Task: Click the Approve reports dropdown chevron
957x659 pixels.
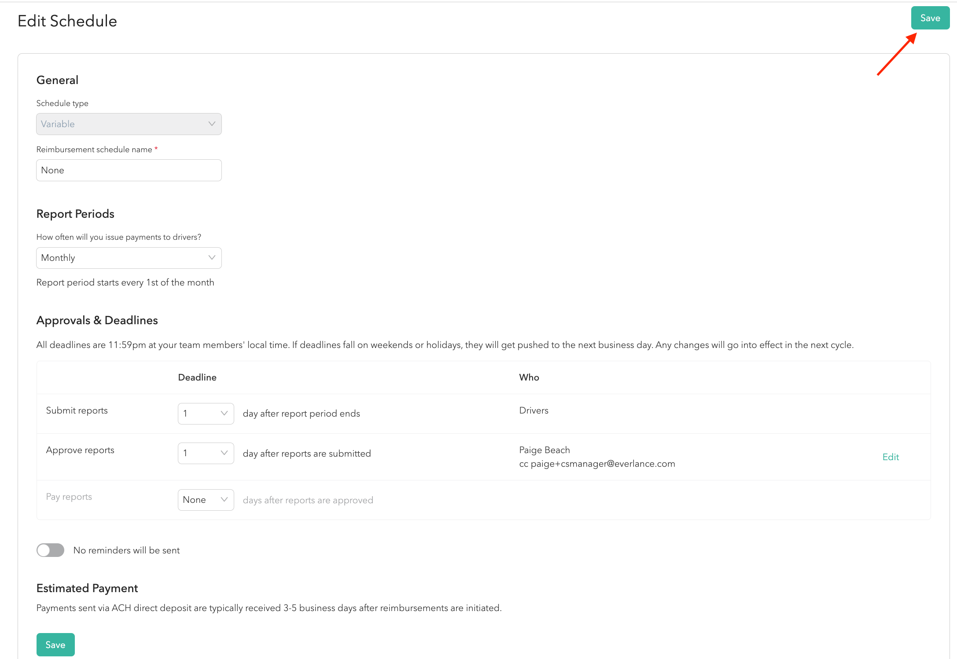Action: 224,453
